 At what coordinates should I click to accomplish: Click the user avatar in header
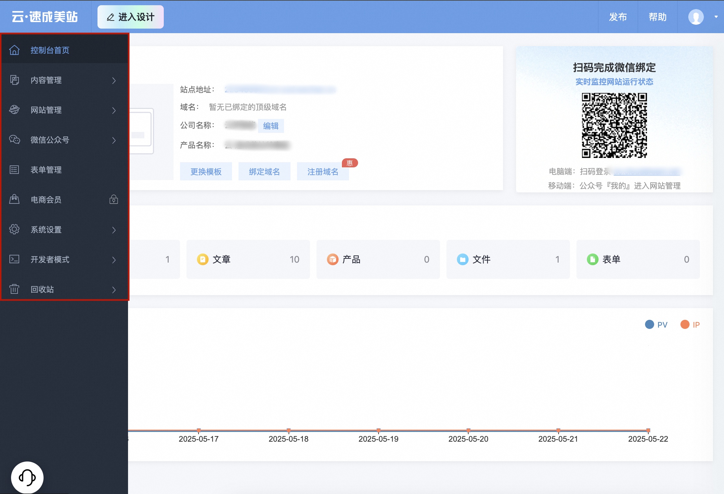pyautogui.click(x=696, y=17)
